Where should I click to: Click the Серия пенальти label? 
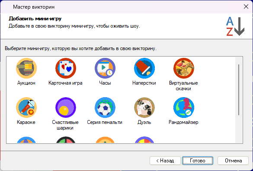coord(105,122)
